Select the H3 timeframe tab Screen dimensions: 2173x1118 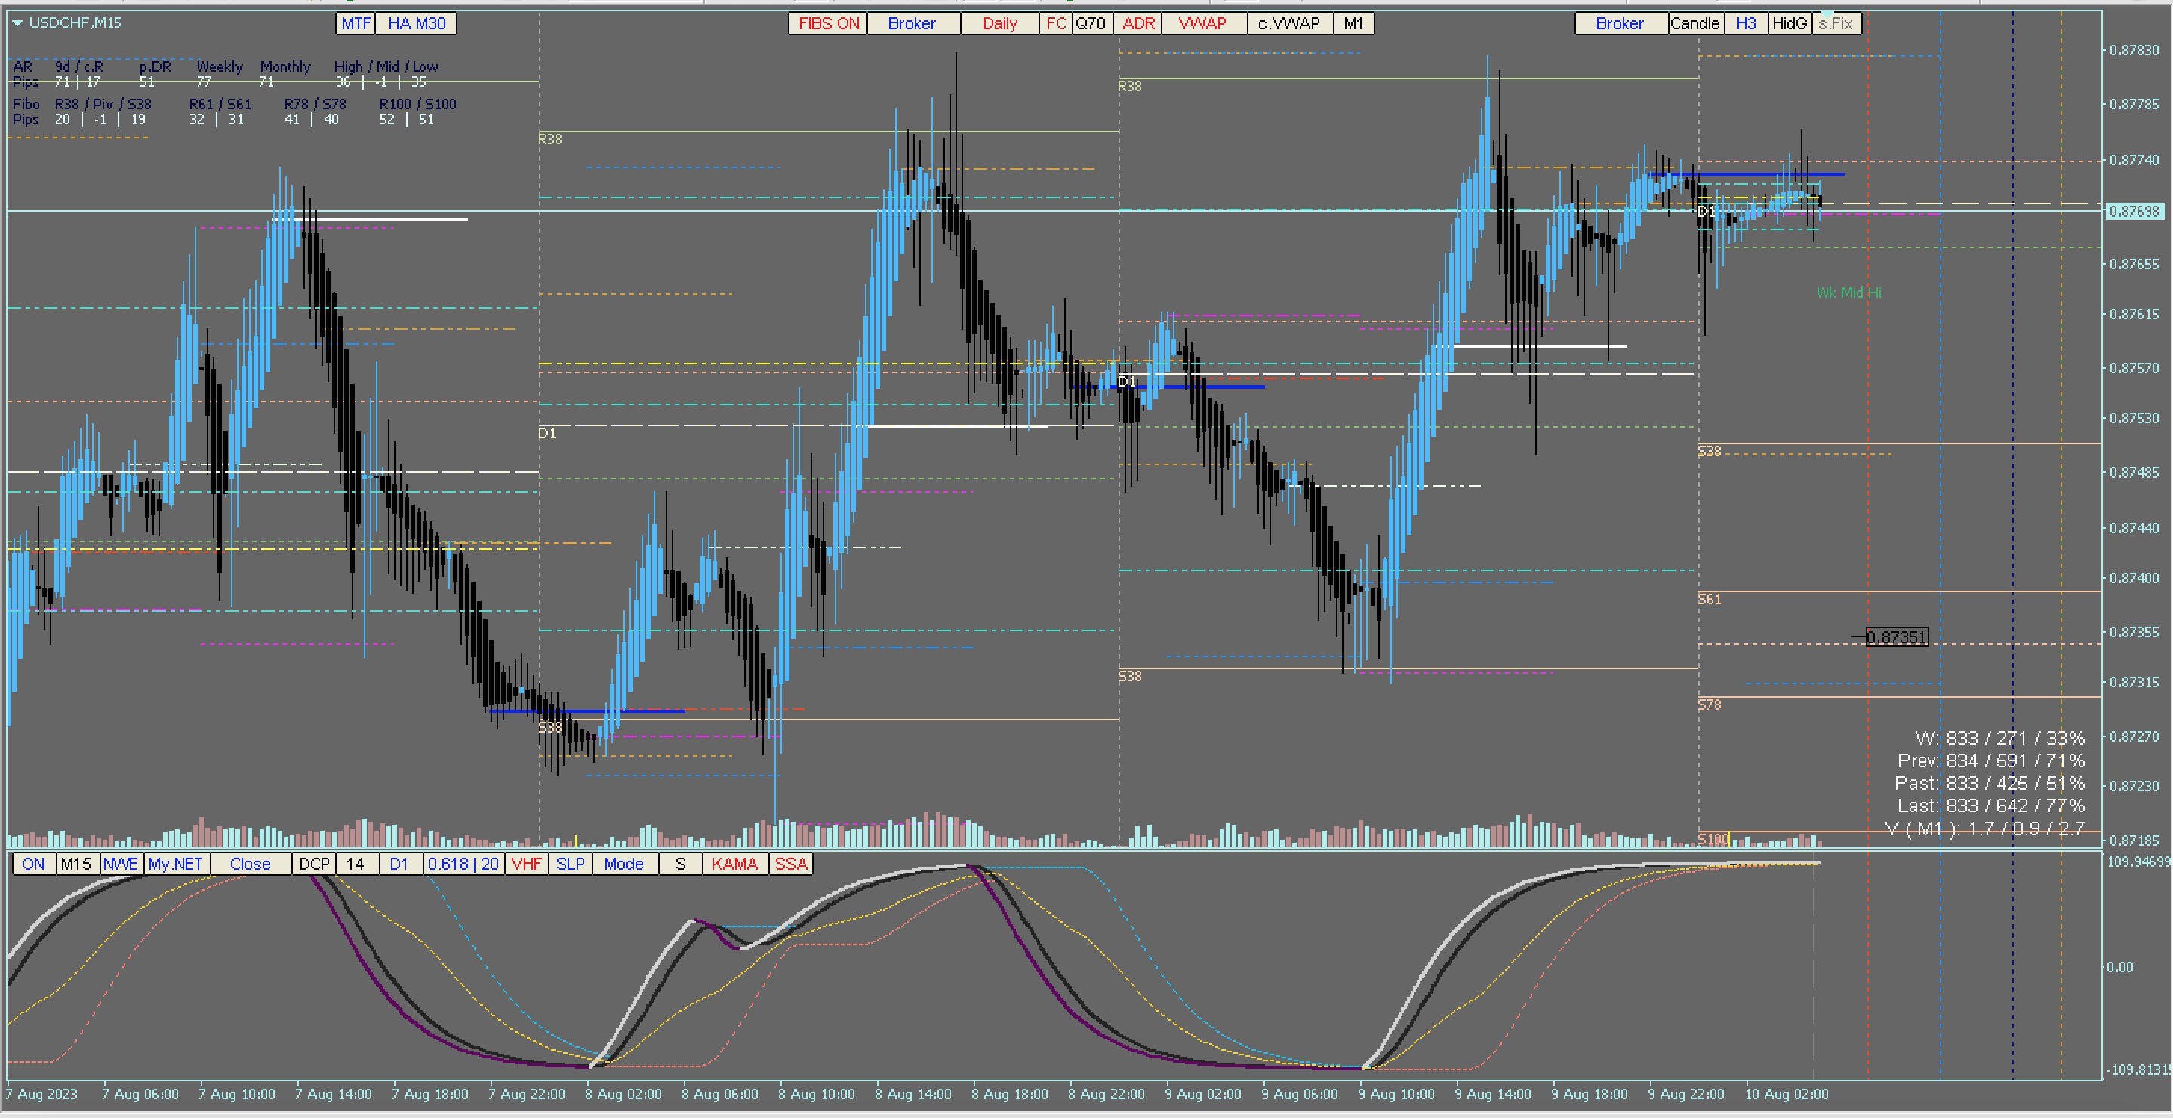coord(1745,23)
